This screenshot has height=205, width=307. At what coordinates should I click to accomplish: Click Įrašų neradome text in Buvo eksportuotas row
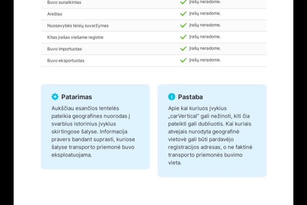(205, 60)
